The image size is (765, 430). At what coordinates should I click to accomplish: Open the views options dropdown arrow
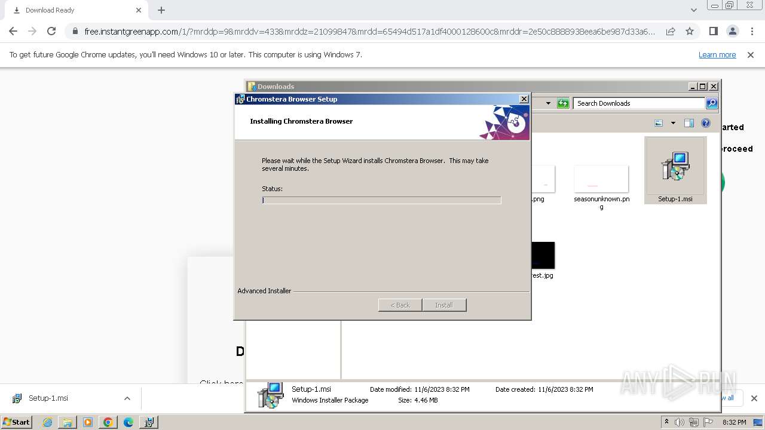(x=673, y=123)
